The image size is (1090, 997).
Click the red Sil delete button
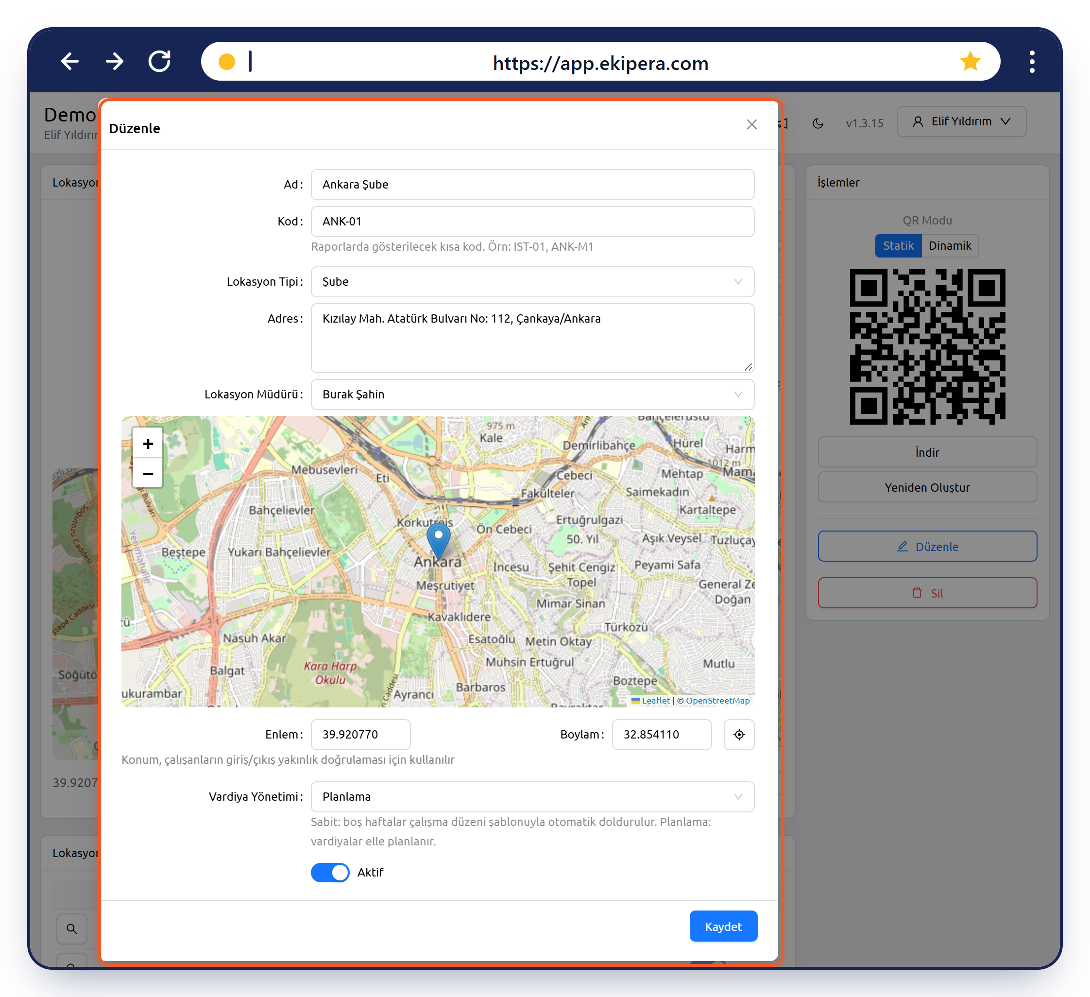927,593
